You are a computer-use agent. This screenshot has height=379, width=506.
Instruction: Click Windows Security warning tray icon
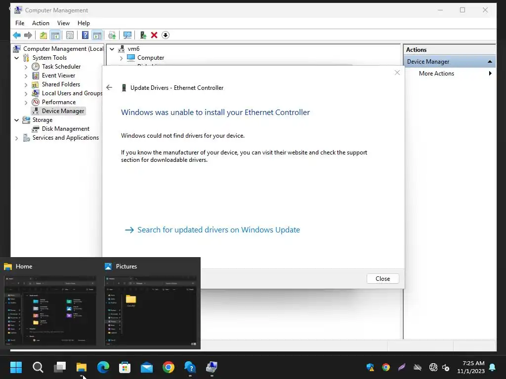coord(370,367)
